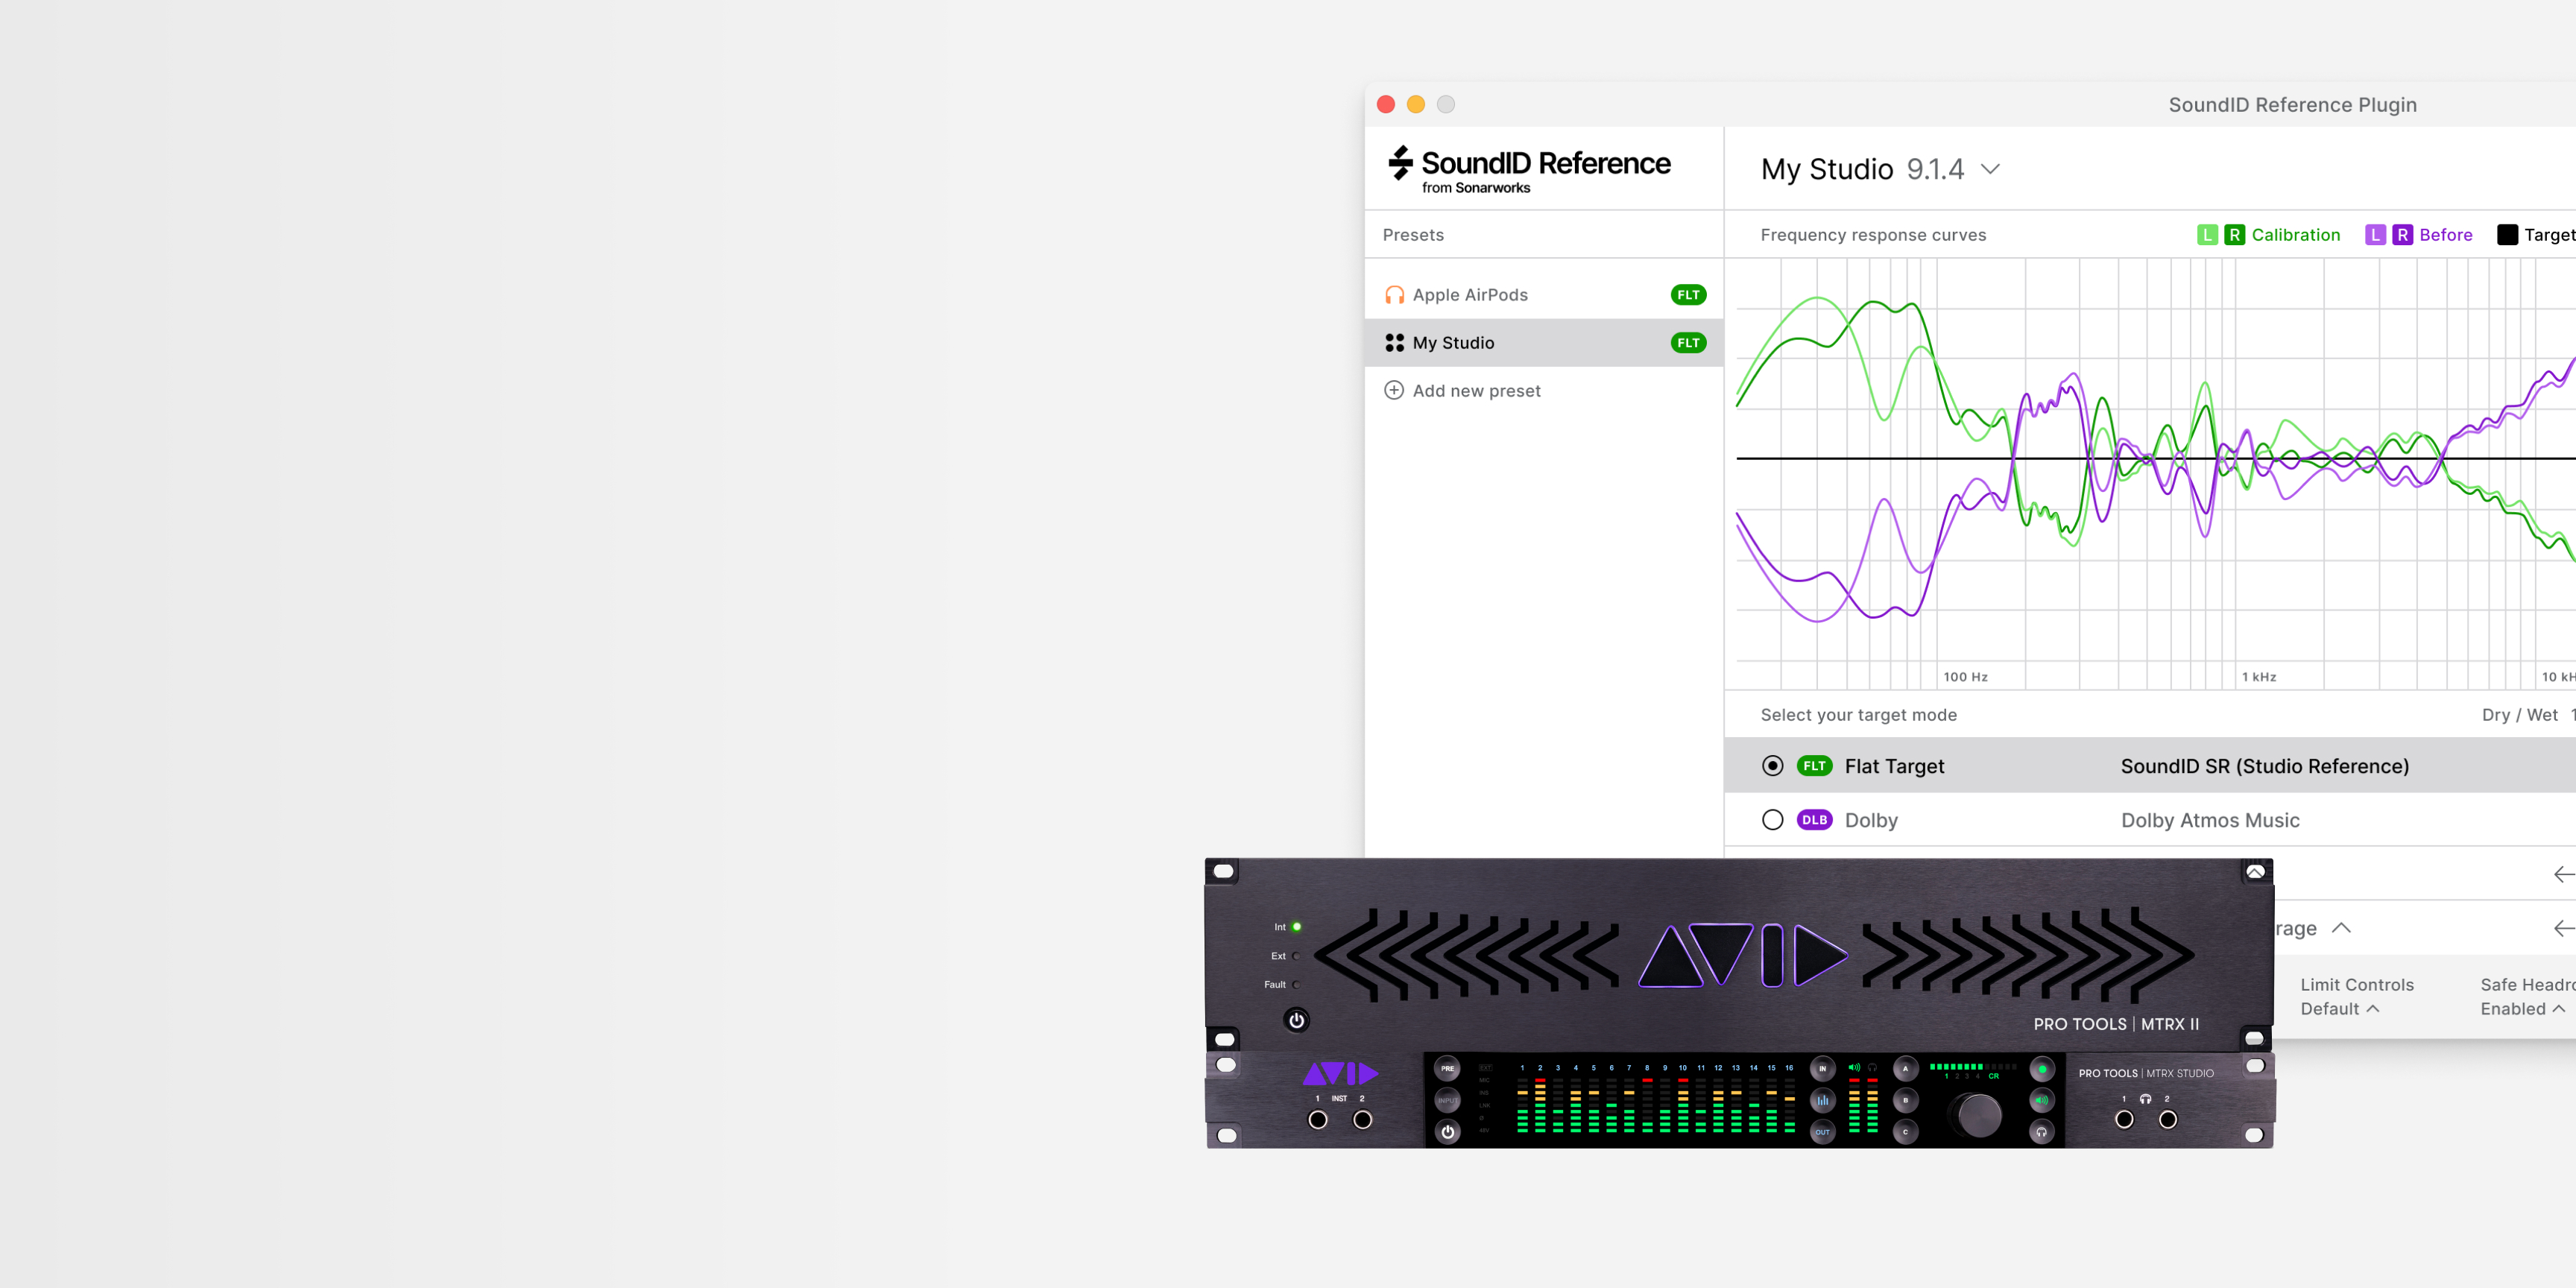Image resolution: width=2576 pixels, height=1288 pixels.
Task: Expand the My Studio version dropdown
Action: [x=1995, y=168]
